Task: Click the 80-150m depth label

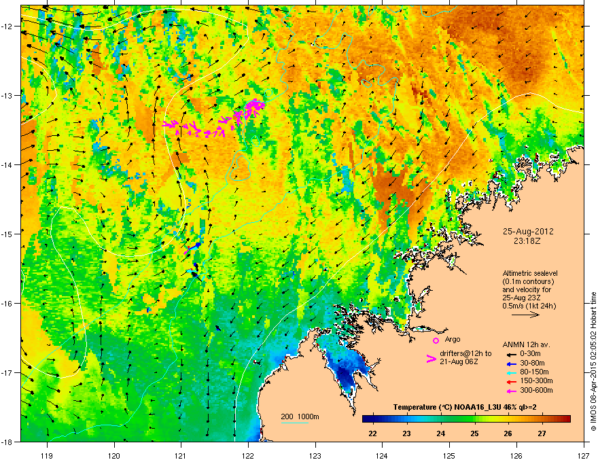Action: click(x=534, y=372)
